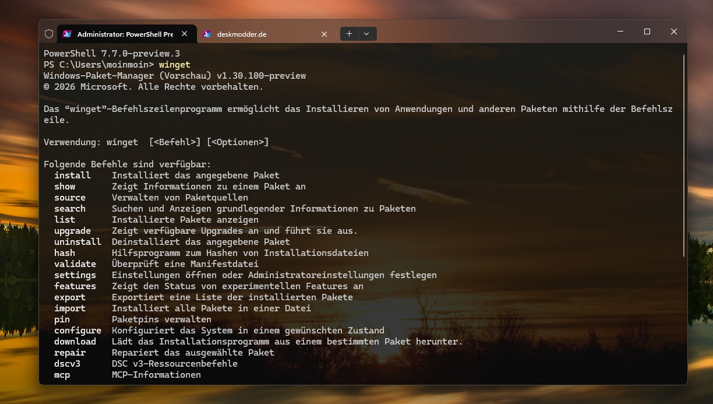The width and height of the screenshot is (713, 404).
Task: Click '© 2026 Microsoft' copyright line
Action: coord(154,87)
